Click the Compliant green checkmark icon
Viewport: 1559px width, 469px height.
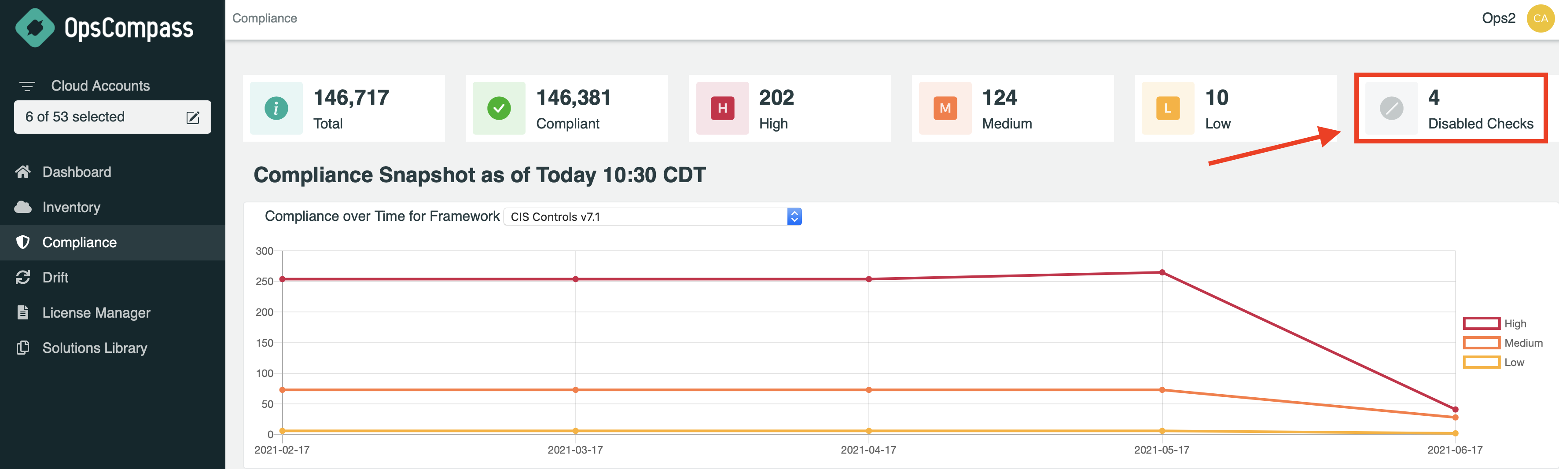click(499, 108)
